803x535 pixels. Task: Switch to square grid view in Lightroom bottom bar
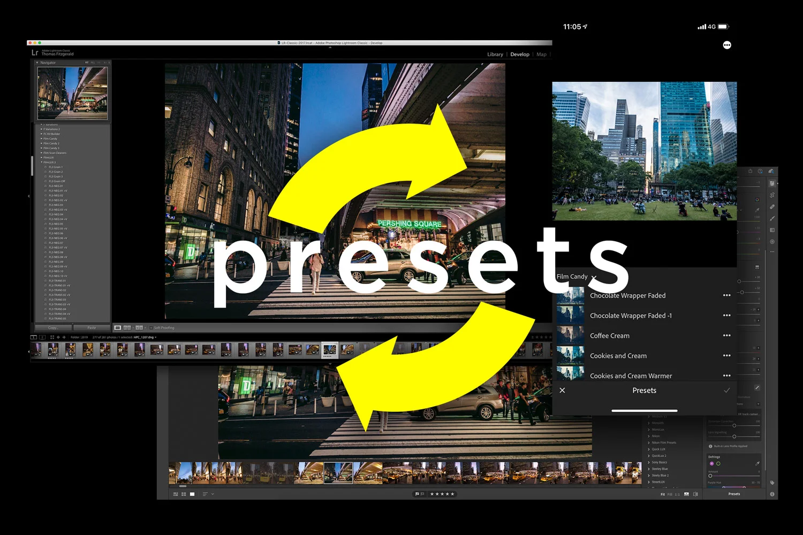click(x=184, y=494)
